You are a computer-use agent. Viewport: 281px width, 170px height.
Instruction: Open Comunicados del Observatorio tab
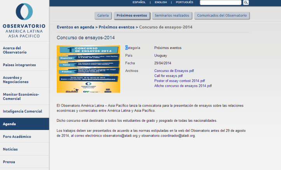coord(222,16)
